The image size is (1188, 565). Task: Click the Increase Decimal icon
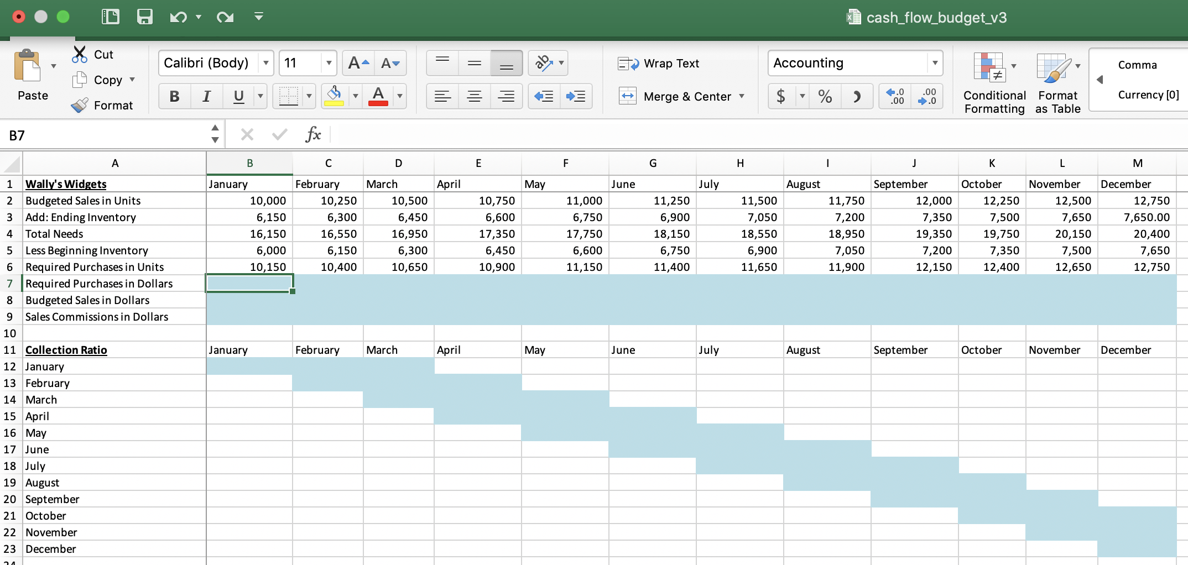click(x=894, y=96)
